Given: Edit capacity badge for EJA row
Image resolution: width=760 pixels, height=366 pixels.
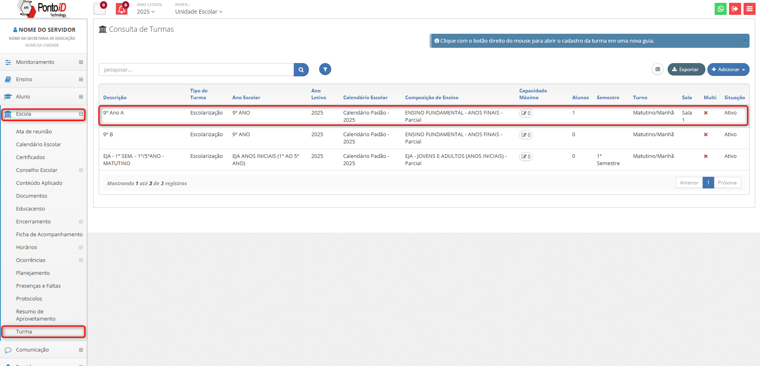Looking at the screenshot, I should tap(526, 157).
